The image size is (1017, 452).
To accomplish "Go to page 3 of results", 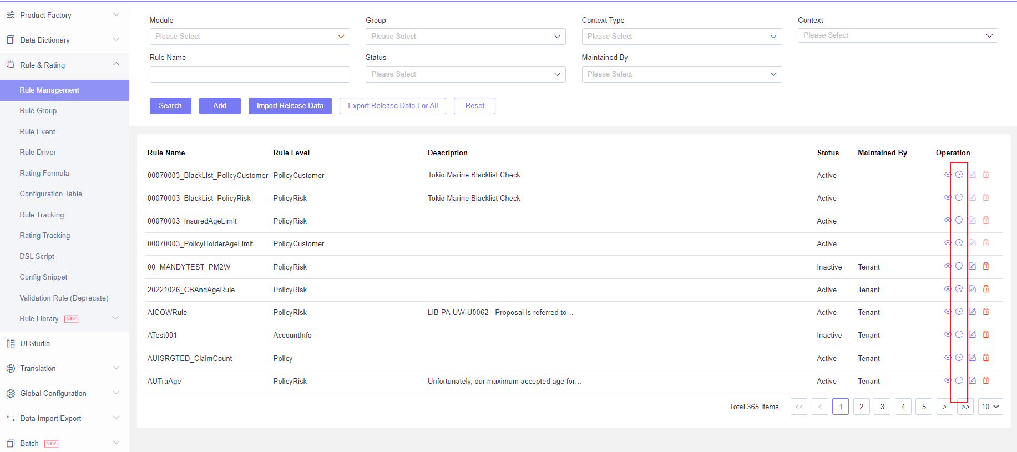I will pyautogui.click(x=882, y=407).
